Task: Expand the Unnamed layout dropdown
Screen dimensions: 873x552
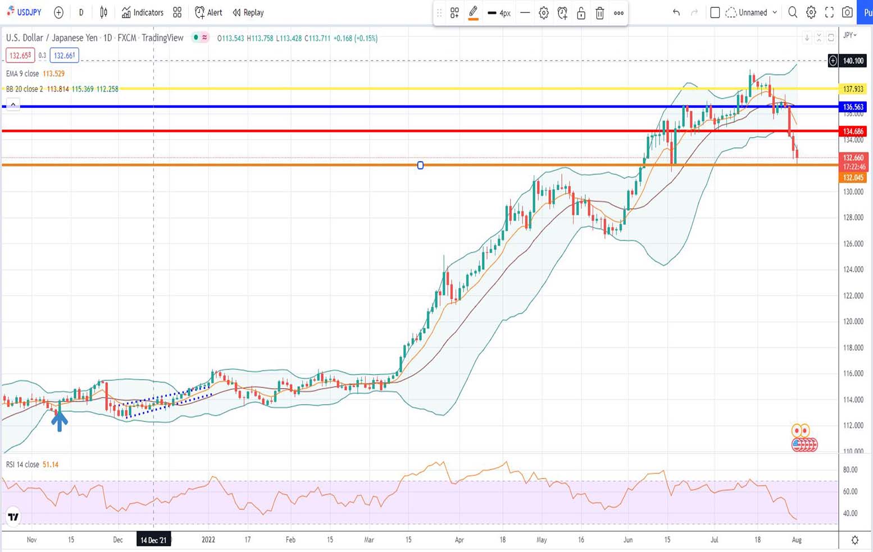Action: pos(775,12)
